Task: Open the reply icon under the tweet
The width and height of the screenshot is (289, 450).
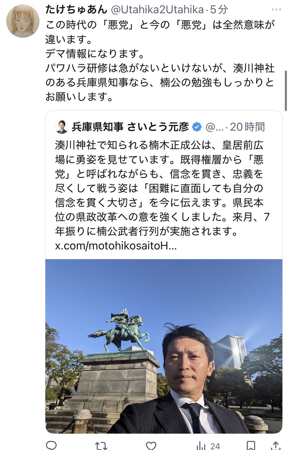Action: (x=51, y=445)
